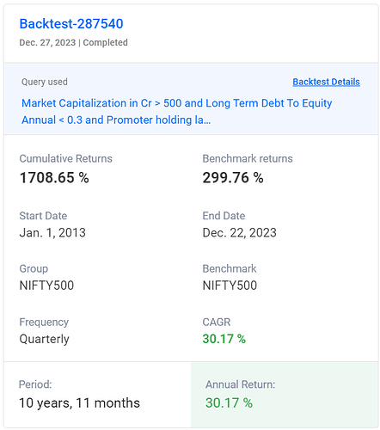Select the Annual Return 30.17 % panel

pos(285,395)
